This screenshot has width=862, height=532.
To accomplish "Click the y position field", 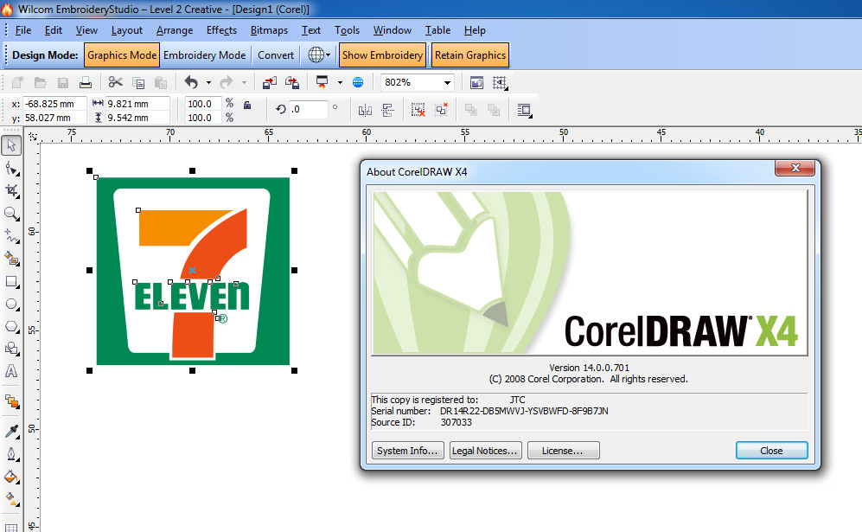I will [54, 118].
